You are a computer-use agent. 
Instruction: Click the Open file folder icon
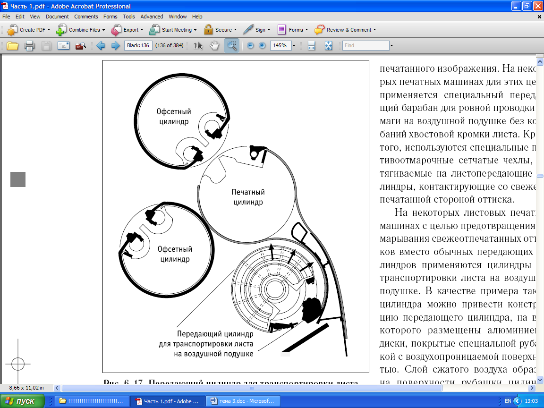click(x=12, y=45)
